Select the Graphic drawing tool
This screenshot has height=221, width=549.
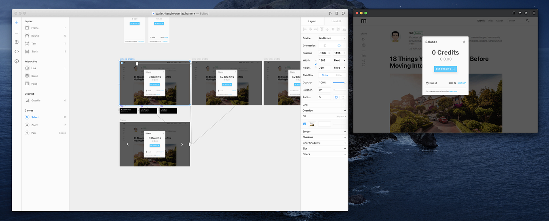click(x=46, y=101)
